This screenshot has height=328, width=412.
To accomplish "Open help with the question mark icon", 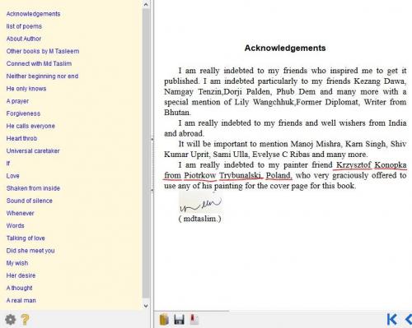I will (25, 320).
